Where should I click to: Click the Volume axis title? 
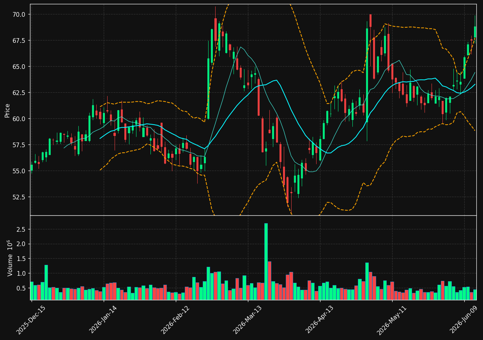coord(10,258)
